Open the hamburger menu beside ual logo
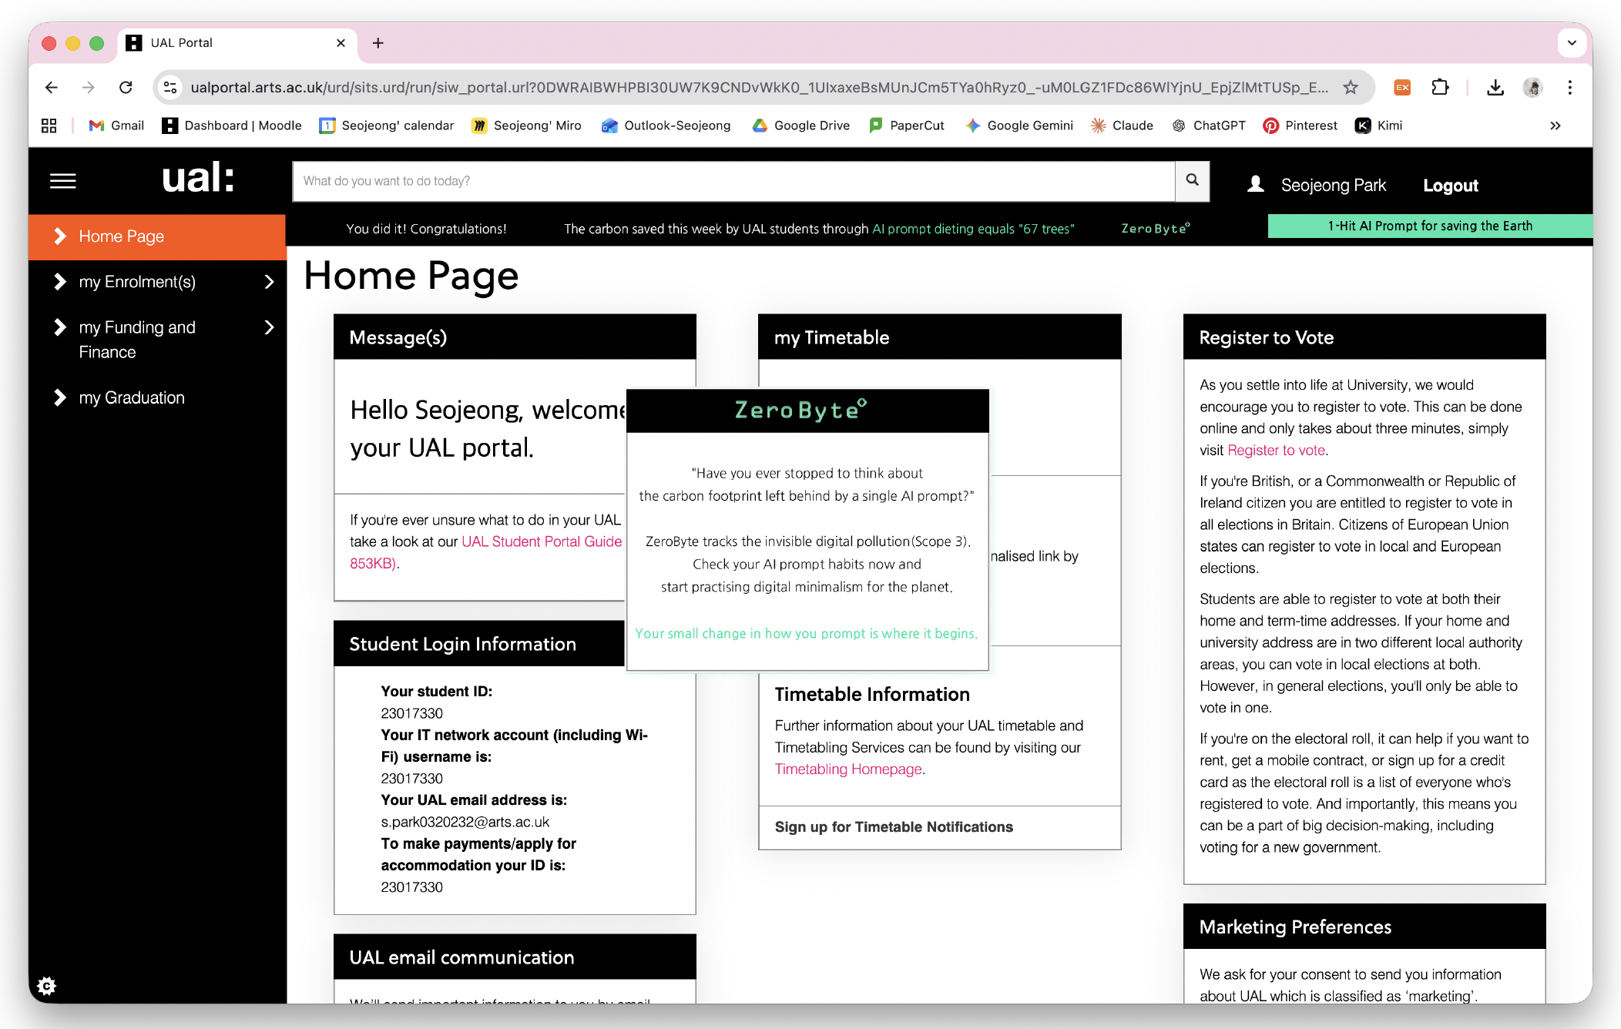 [x=63, y=181]
